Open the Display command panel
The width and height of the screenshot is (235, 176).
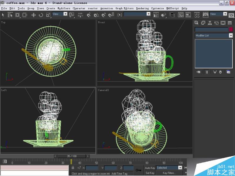point(223,23)
